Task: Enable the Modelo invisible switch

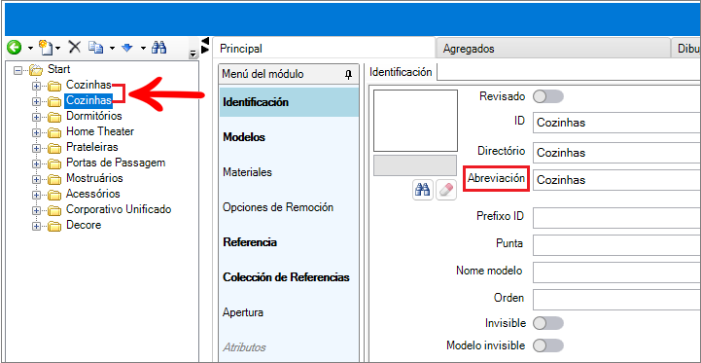Action: pyautogui.click(x=548, y=345)
